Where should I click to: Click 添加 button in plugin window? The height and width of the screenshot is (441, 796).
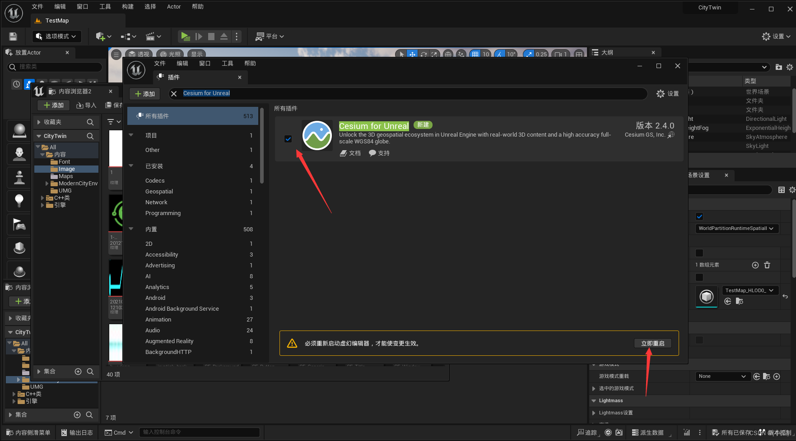[x=145, y=94]
